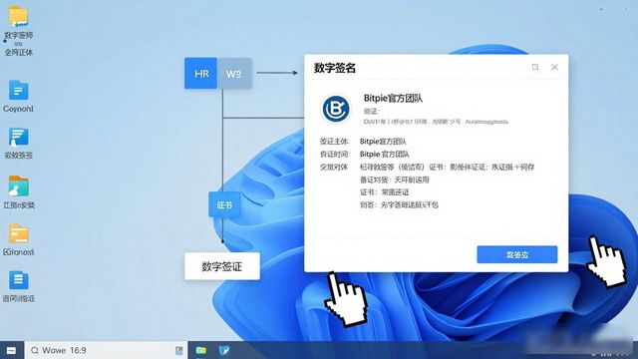Click the first Bitpie官方团队 row value

(383, 142)
